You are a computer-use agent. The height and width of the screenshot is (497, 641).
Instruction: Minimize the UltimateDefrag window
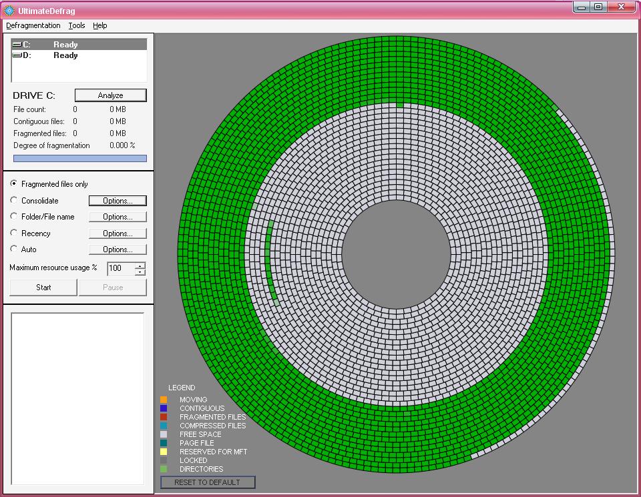582,7
